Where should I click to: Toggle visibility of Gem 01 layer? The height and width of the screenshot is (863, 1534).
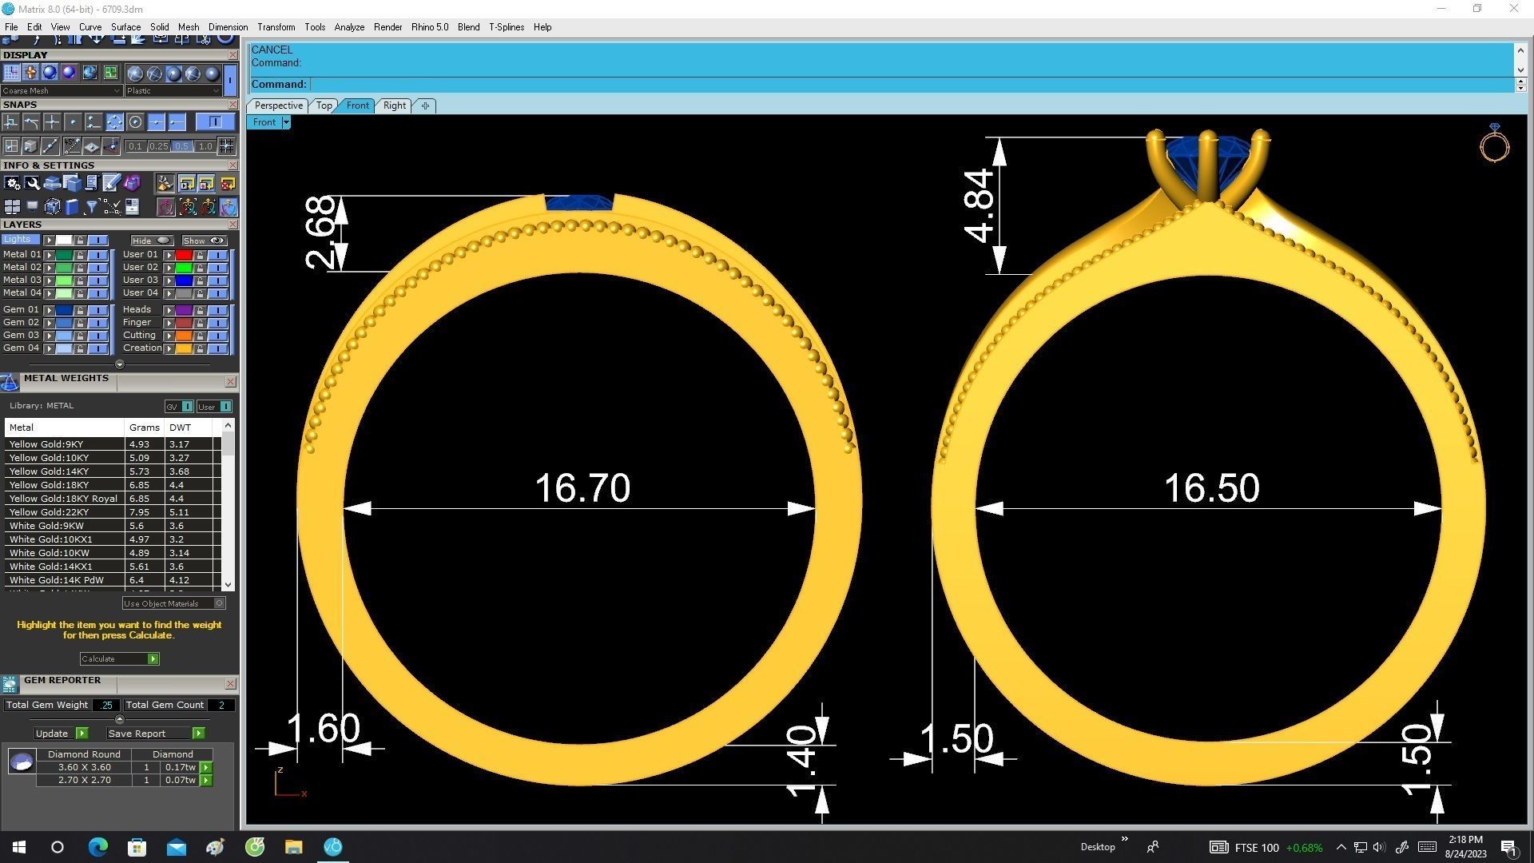(98, 310)
